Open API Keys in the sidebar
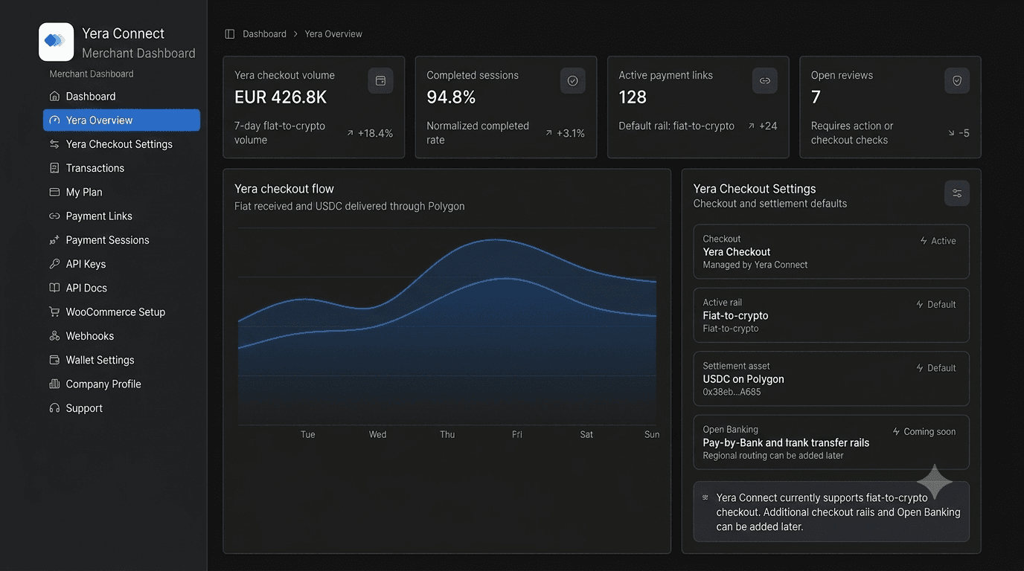1024x571 pixels. [121, 264]
